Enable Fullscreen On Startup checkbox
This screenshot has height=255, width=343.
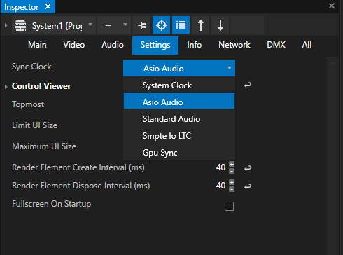(229, 206)
